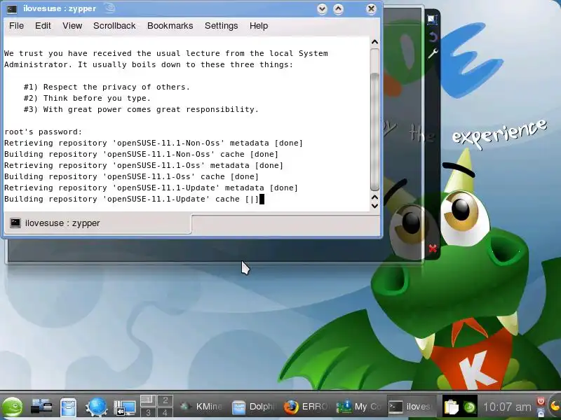The width and height of the screenshot is (561, 420).
Task: Close the Konsole window
Action: point(372,9)
